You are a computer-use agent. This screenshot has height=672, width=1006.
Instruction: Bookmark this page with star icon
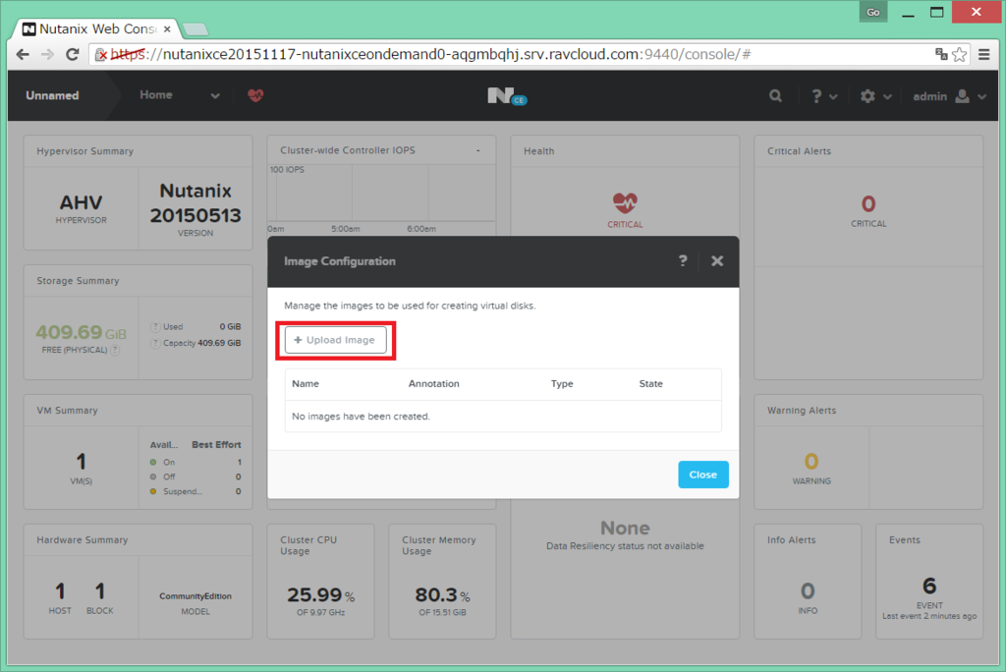tap(960, 55)
